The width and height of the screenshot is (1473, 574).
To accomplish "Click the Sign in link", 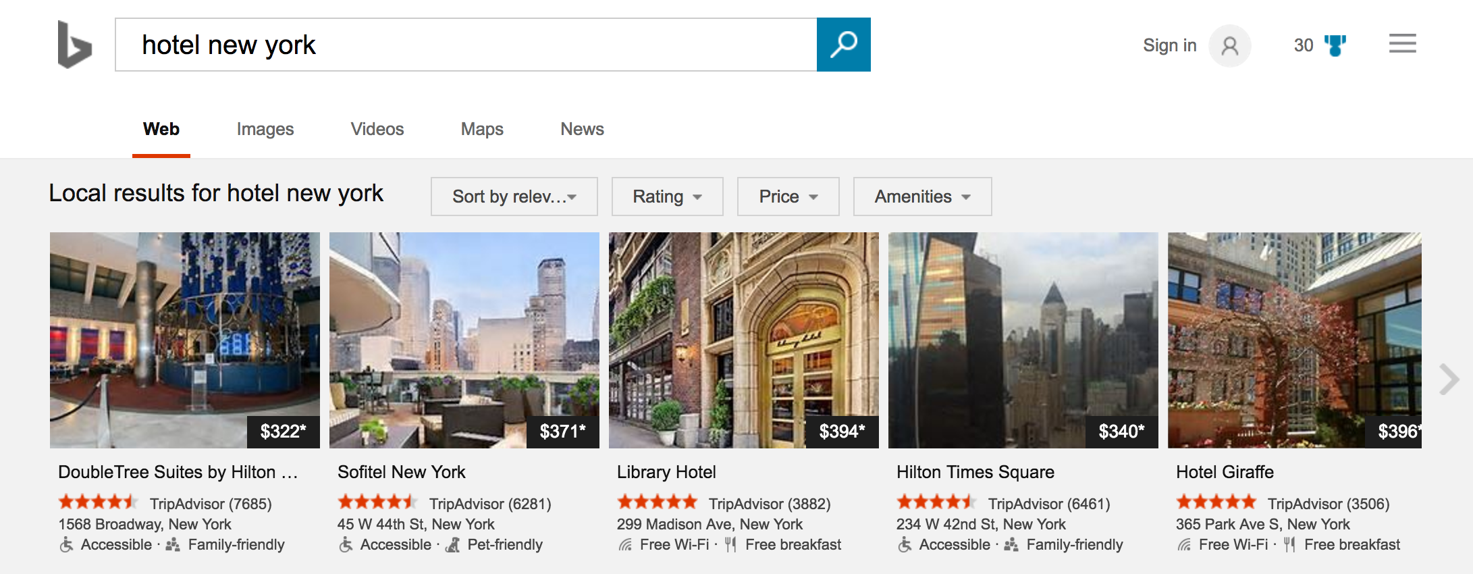I will point(1169,45).
